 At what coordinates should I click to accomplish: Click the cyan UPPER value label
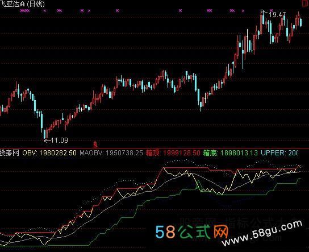tap(279, 153)
